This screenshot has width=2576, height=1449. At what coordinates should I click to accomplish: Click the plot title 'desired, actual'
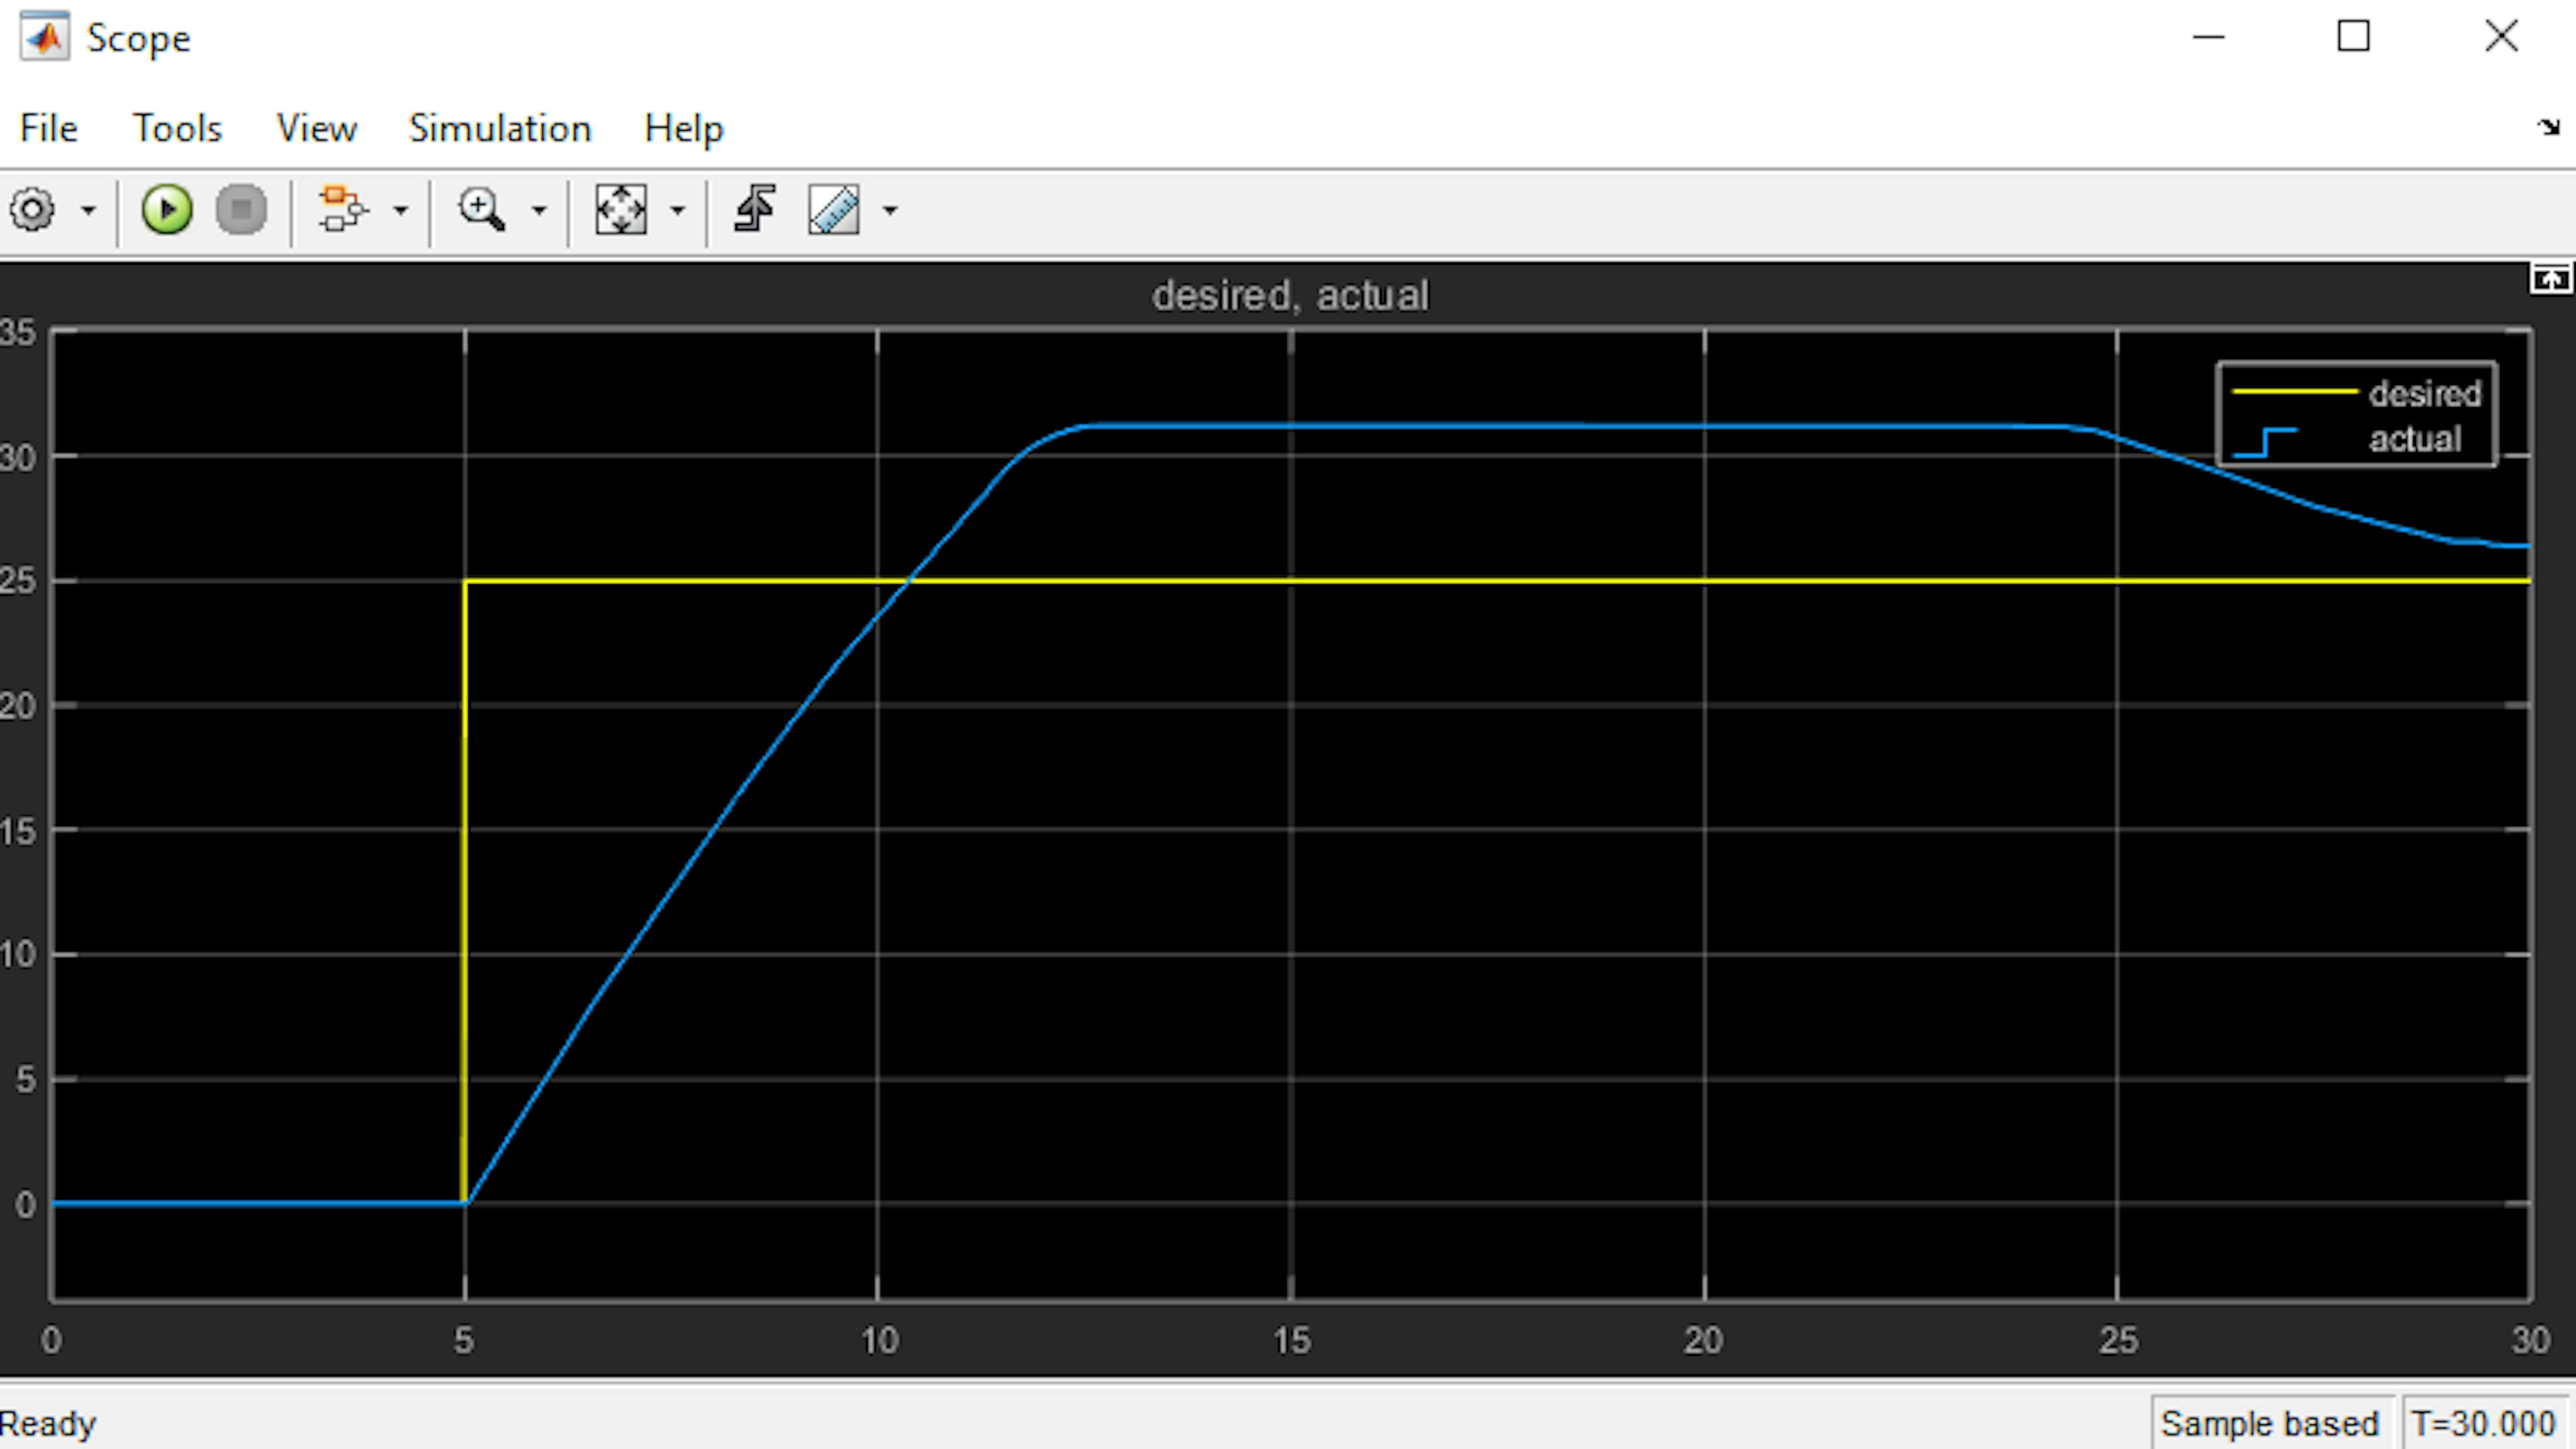pos(1290,296)
